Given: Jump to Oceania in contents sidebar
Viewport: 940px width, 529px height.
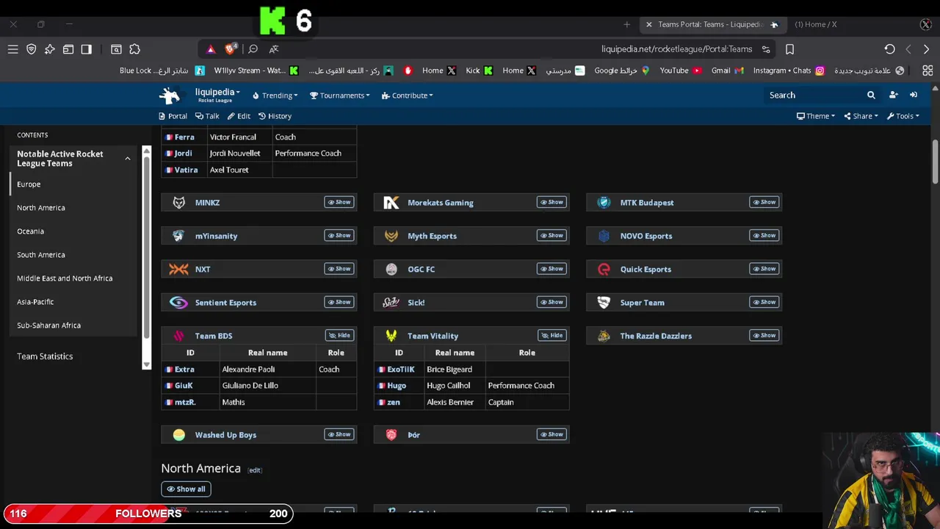Looking at the screenshot, I should click(x=30, y=231).
